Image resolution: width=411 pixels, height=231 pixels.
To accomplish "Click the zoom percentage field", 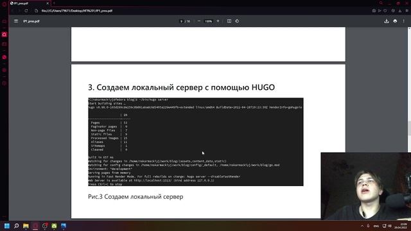I will click(x=208, y=21).
